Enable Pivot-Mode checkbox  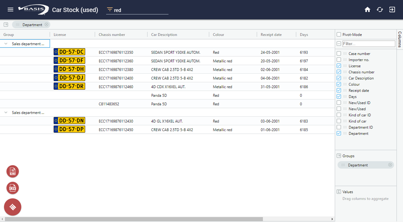coord(339,35)
